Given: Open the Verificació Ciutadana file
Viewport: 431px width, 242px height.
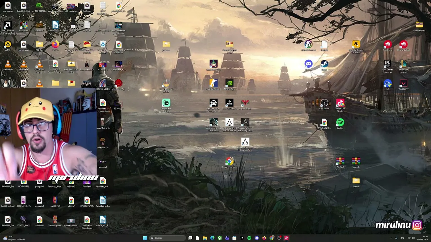Looking at the screenshot, I should (87, 223).
